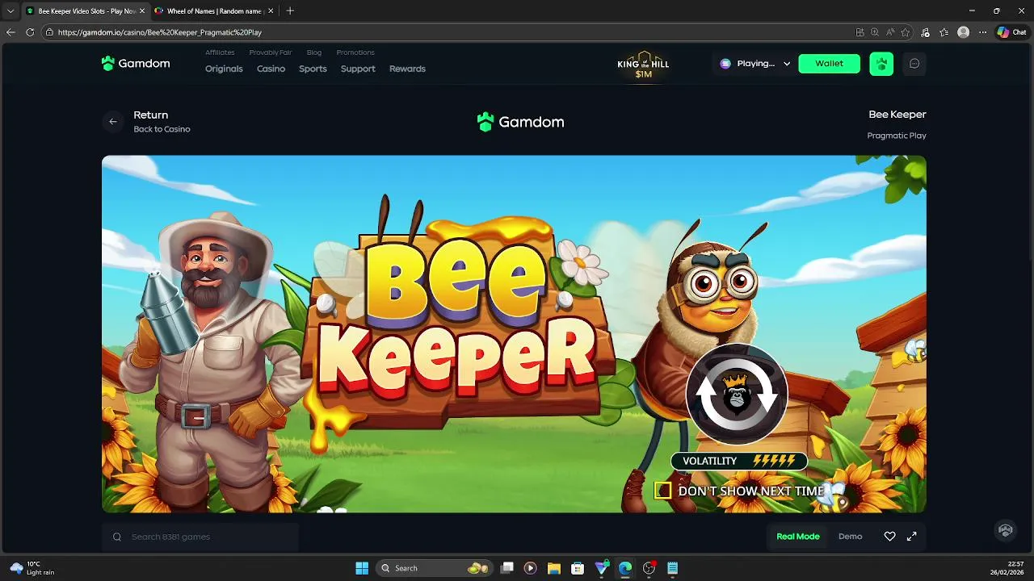Click the Bee Keeper game splash screen
1034x581 pixels.
(x=514, y=334)
